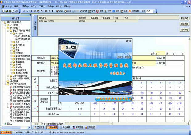
Task: Select the 3号合同段 folder in tree
Action: click(x=12, y=81)
